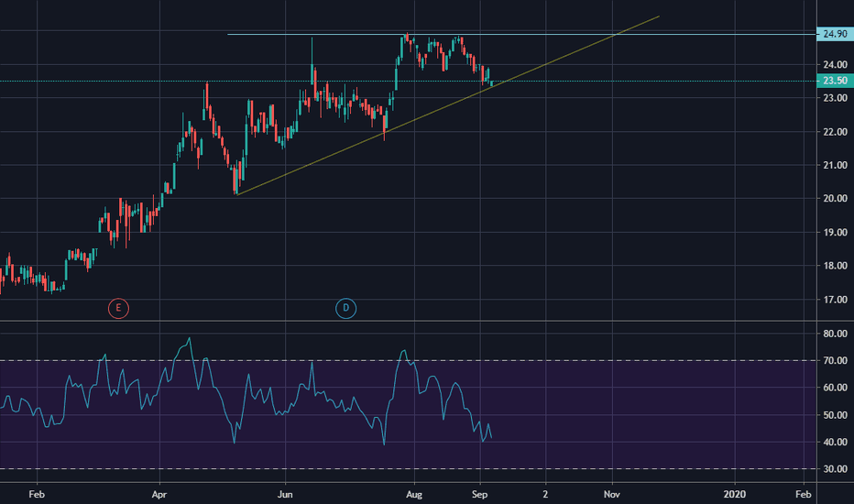
Task: Select the 24.90 horizontal line price label
Action: click(835, 34)
